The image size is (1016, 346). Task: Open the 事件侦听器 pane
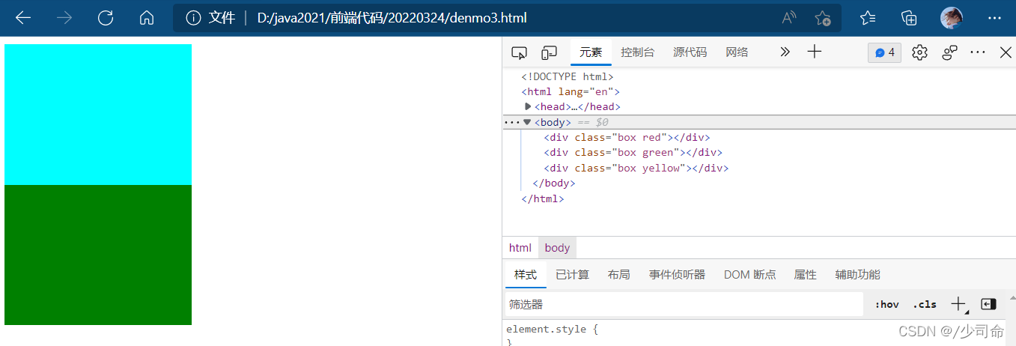(677, 275)
